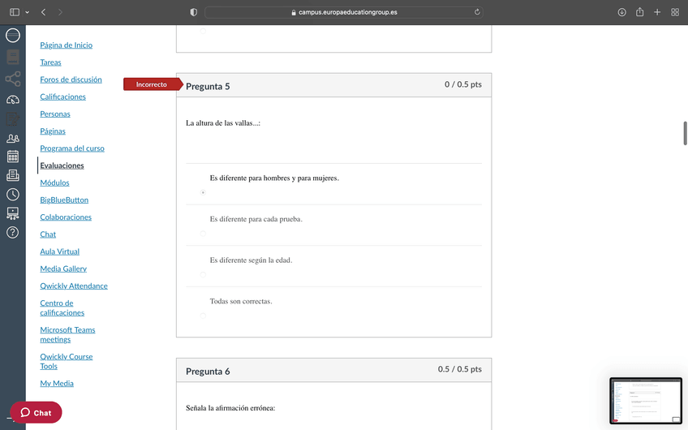Open Página de Inicio link

(67, 45)
